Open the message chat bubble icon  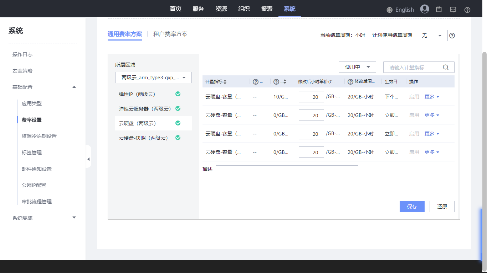[x=453, y=10]
